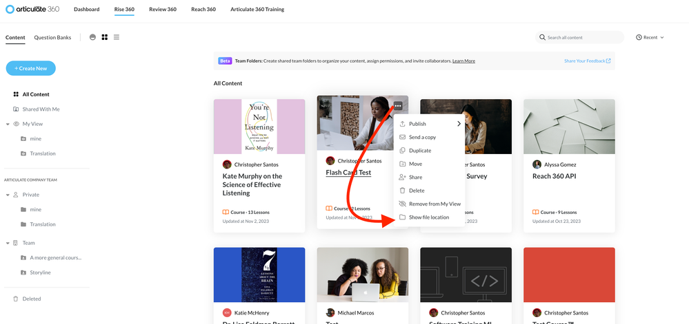Image resolution: width=689 pixels, height=324 pixels.
Task: Open the Recent sort dropdown
Action: (650, 37)
